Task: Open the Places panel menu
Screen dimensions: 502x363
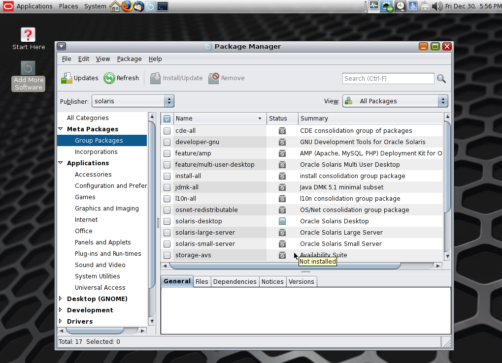Action: pos(68,6)
